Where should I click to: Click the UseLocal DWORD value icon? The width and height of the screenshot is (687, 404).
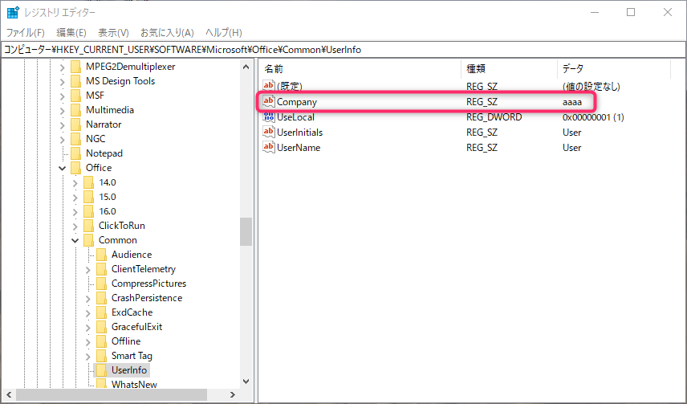point(269,117)
